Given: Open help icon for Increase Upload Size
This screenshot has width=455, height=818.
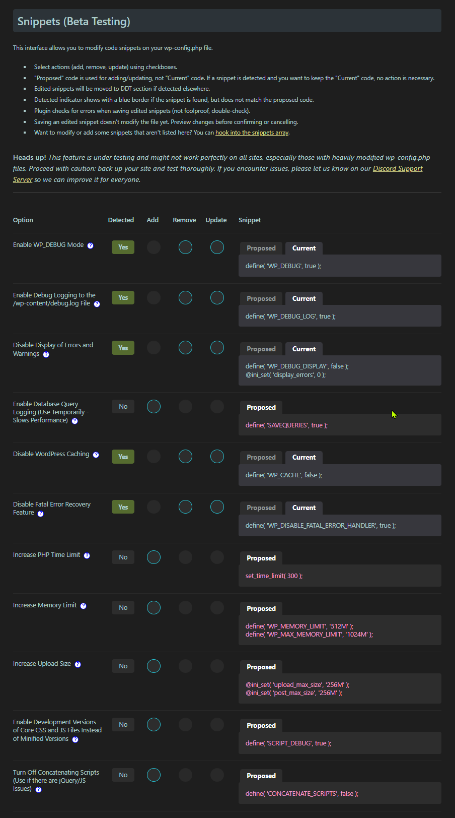Looking at the screenshot, I should (x=78, y=664).
